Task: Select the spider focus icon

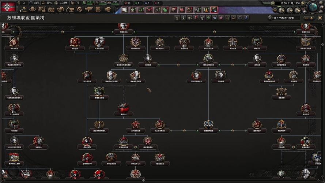Action: pyautogui.click(x=124, y=59)
